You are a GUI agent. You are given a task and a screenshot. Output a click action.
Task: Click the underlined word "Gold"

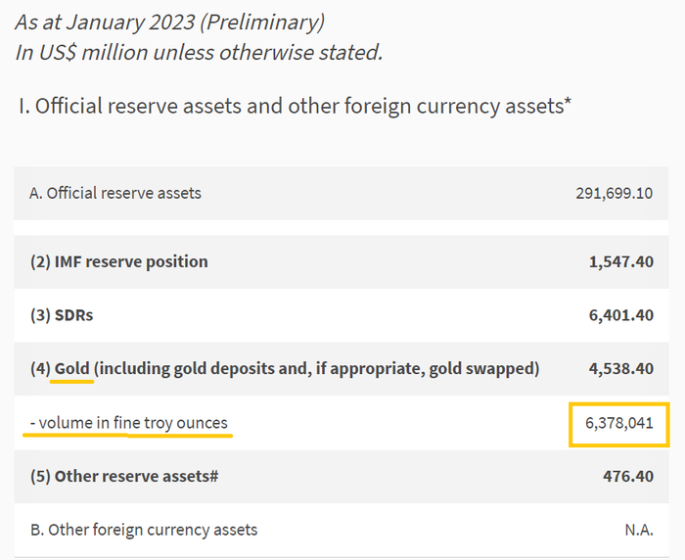tap(72, 369)
